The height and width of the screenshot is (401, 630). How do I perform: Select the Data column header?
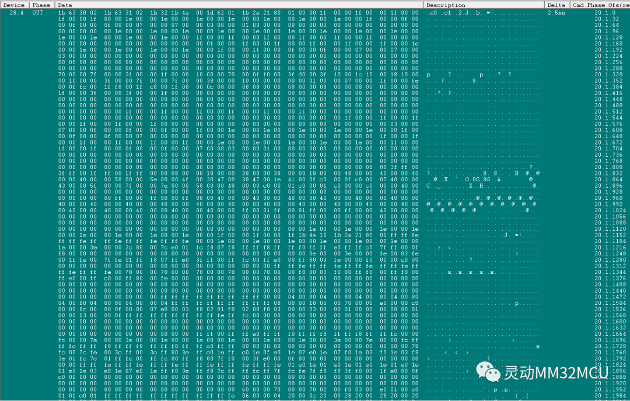coord(64,5)
